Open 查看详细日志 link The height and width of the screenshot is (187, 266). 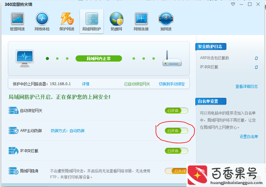coord(246,86)
